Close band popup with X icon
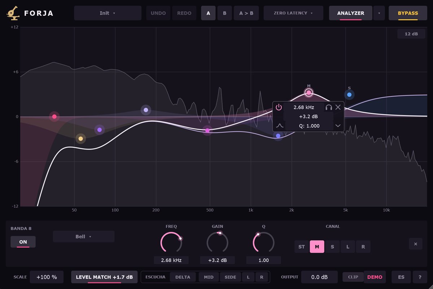433x289 pixels. [x=338, y=107]
